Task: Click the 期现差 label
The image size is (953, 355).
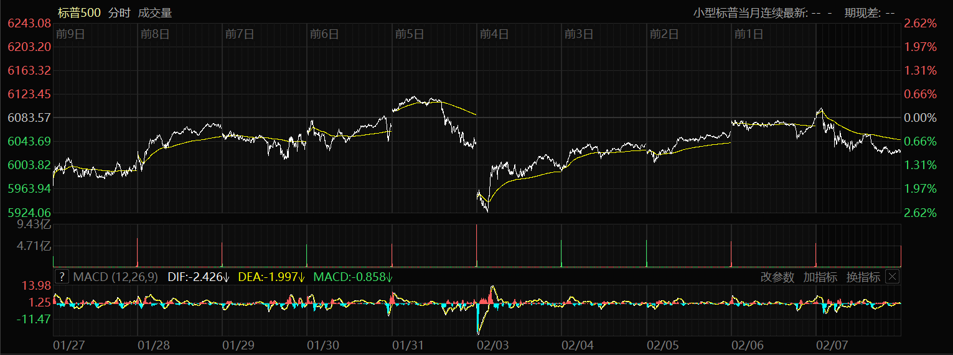Action: point(861,12)
